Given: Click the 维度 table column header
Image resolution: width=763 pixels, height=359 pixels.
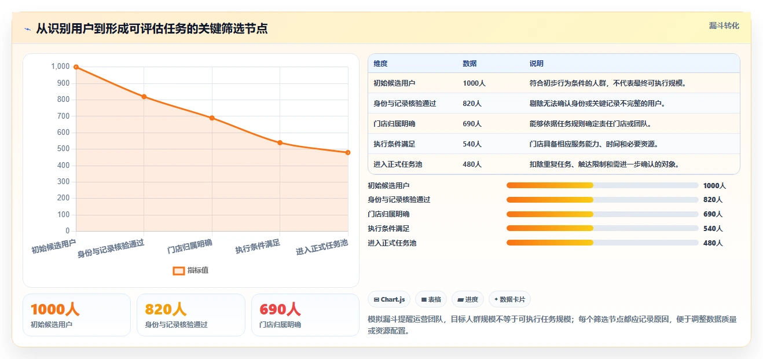Looking at the screenshot, I should click(x=380, y=64).
